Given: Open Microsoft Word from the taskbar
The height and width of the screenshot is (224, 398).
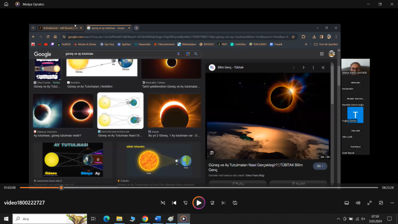Looking at the screenshot, I should coord(158,219).
